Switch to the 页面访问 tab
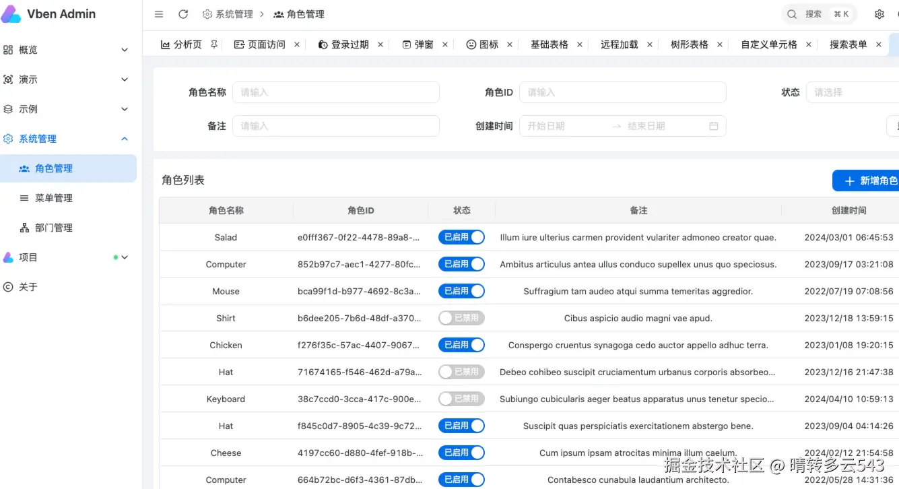This screenshot has height=489, width=899. 260,44
